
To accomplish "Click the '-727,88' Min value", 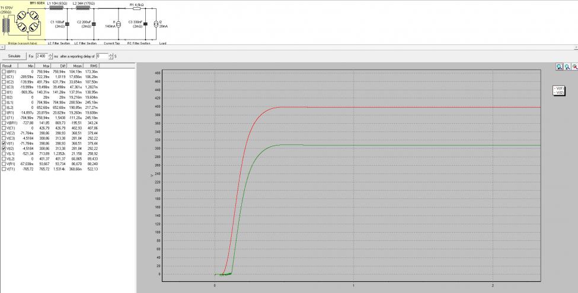I will coord(27,123).
